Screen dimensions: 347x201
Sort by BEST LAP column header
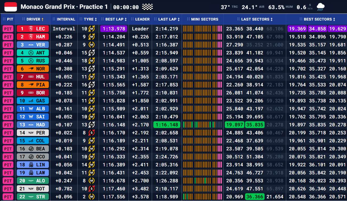pyautogui.click(x=114, y=19)
